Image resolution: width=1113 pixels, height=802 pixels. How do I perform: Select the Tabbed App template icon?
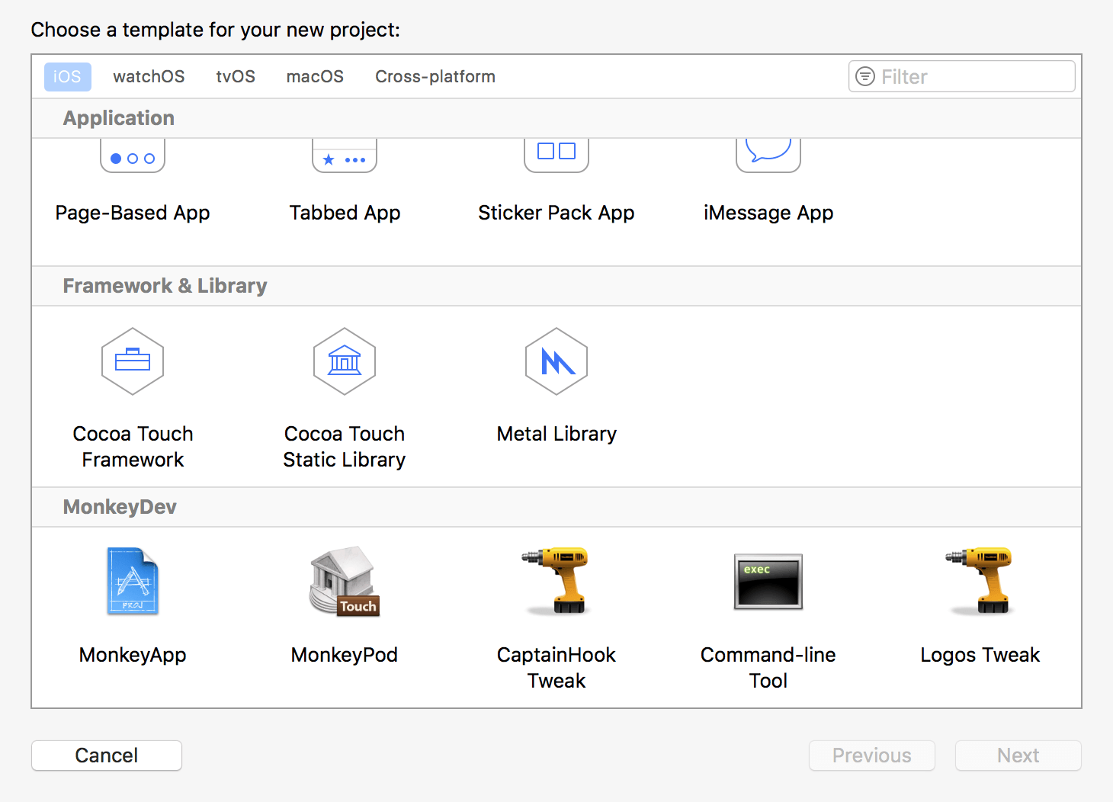point(345,156)
